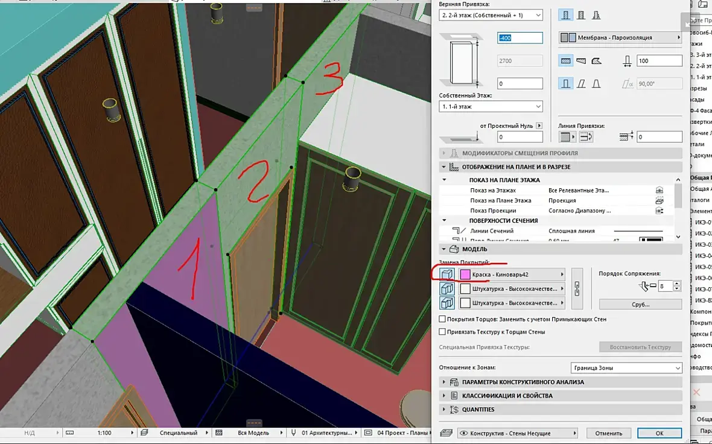The height and width of the screenshot is (444, 712).
Task: Toggle surface override for Краска - Киноварь42
Action: point(447,274)
